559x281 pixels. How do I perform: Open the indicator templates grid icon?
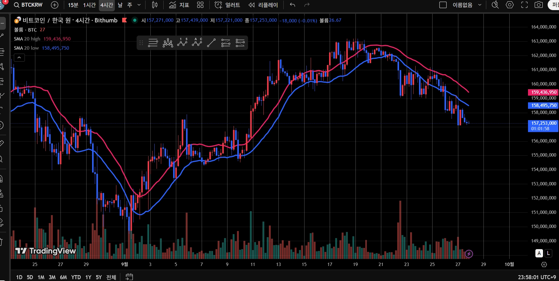[x=200, y=5]
